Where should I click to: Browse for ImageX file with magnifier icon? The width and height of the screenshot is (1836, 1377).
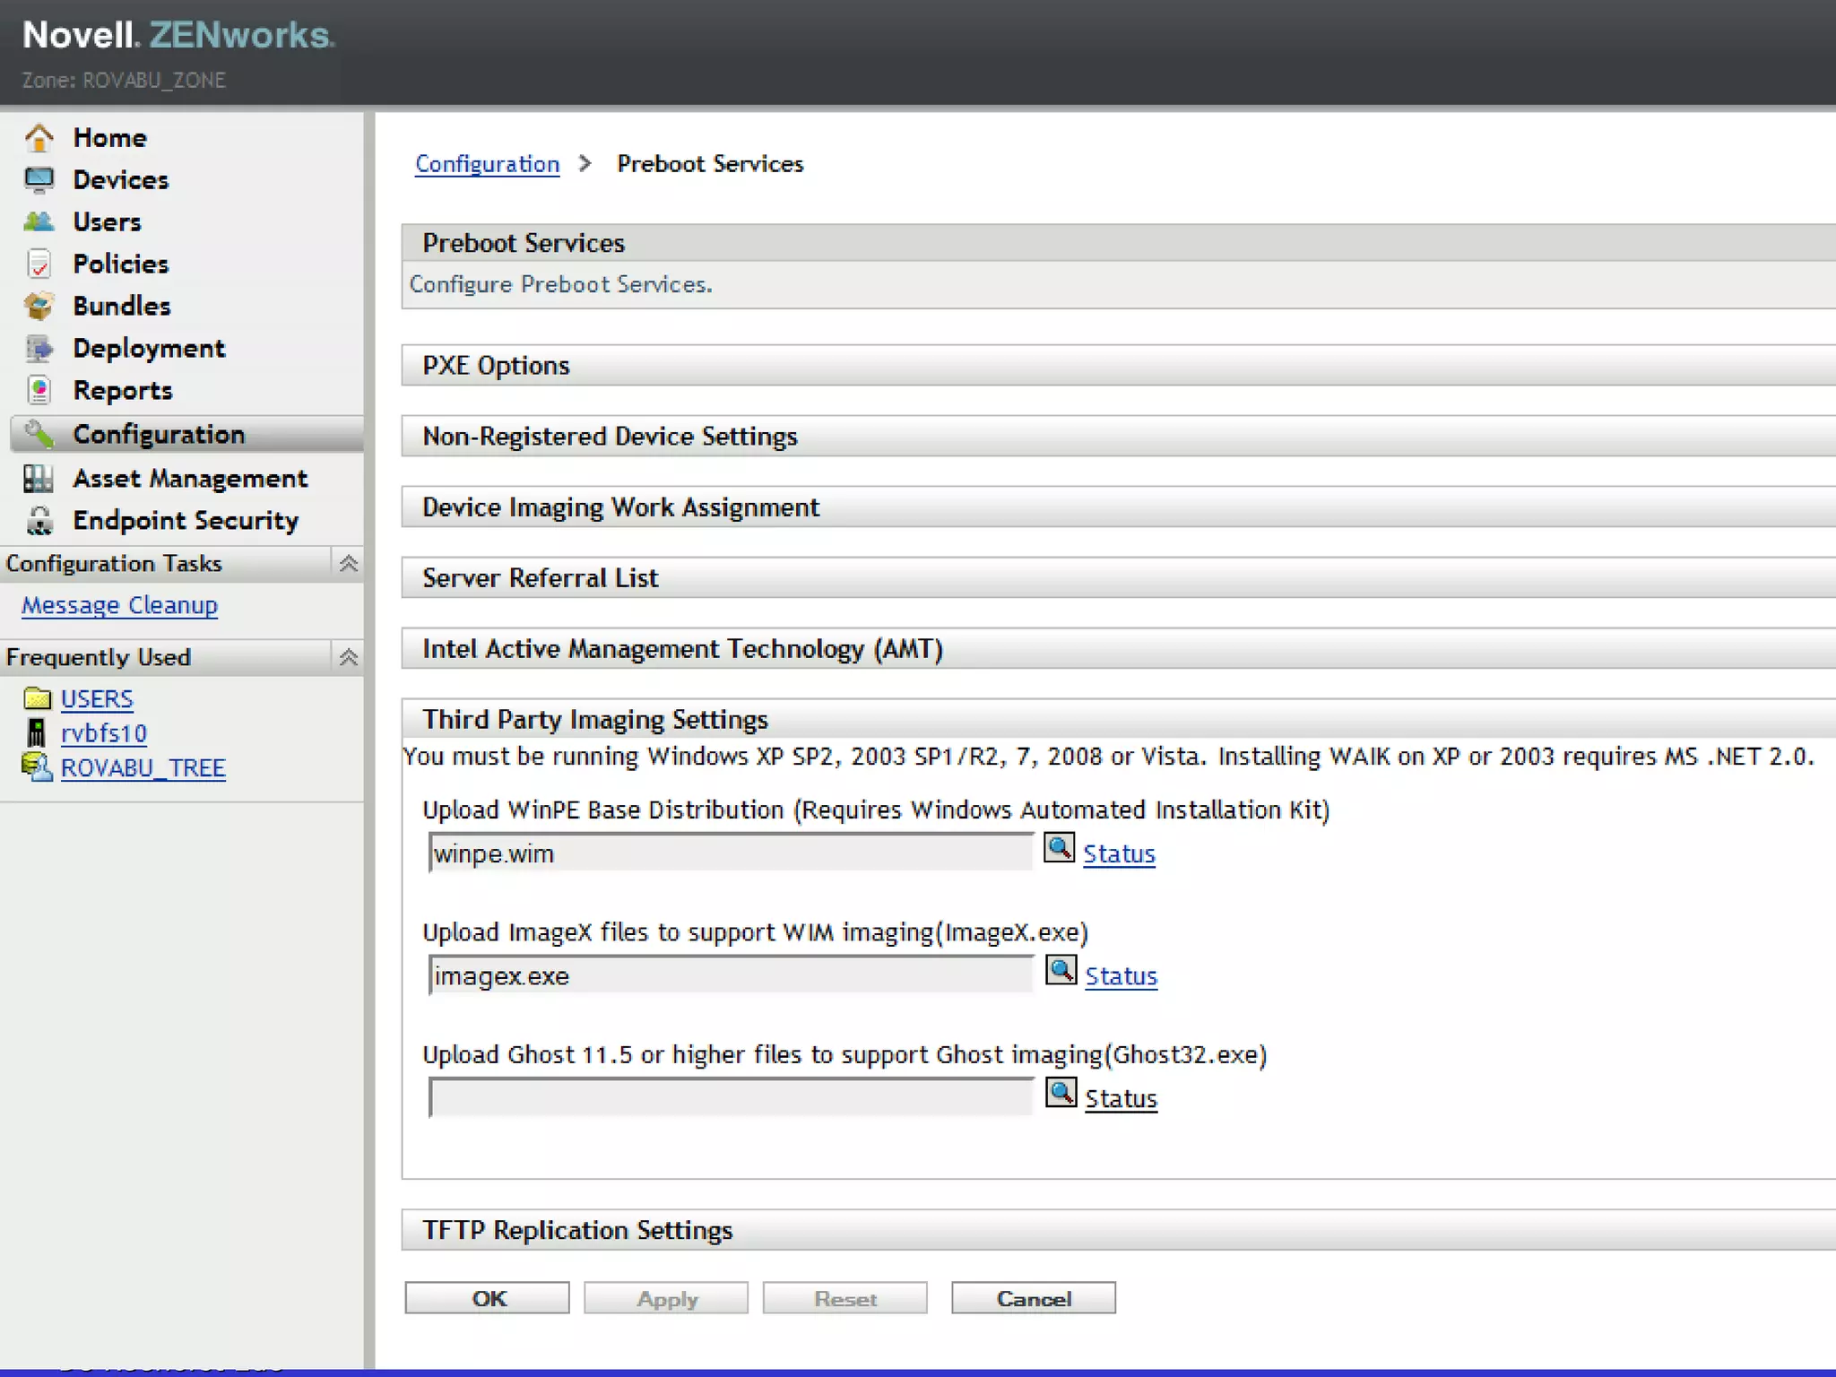pyautogui.click(x=1061, y=970)
